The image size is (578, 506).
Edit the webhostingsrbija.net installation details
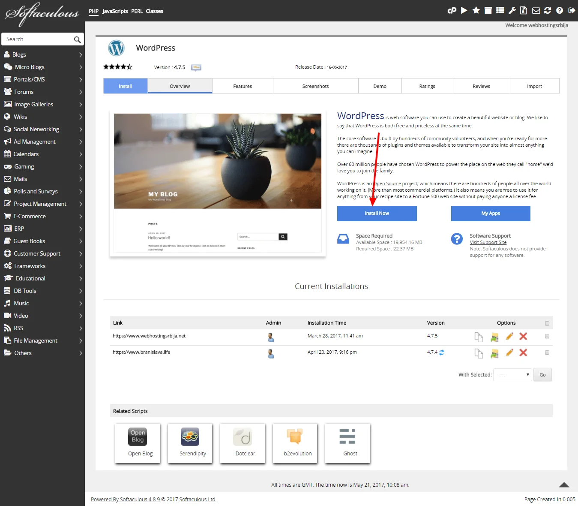tap(509, 337)
